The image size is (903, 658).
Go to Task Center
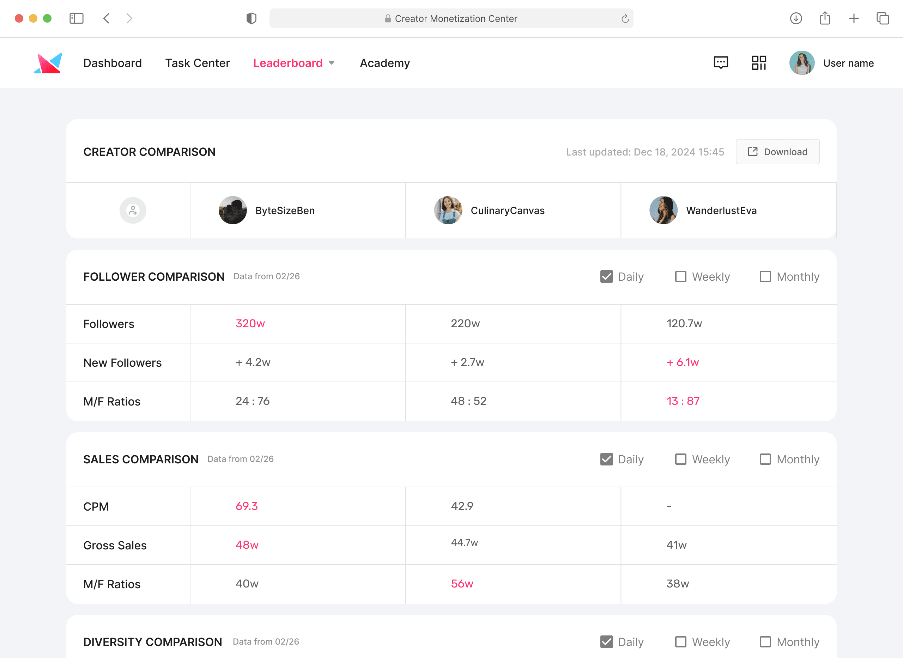pyautogui.click(x=198, y=63)
